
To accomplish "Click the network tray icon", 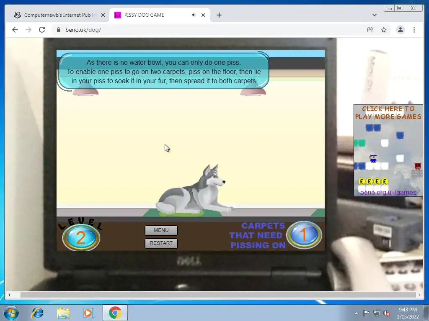I will click(x=377, y=313).
